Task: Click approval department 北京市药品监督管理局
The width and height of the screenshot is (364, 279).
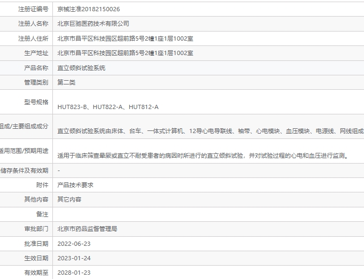Action: click(87, 229)
